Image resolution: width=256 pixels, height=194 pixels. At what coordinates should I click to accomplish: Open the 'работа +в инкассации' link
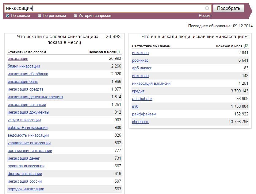[x=28, y=128]
